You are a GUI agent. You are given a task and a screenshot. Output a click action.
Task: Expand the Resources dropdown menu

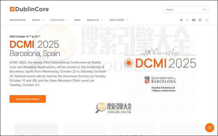95,20
